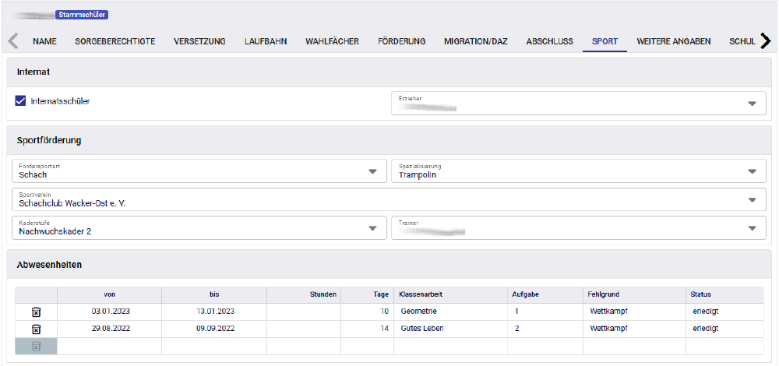Click the empty 'von' cell in new row

[109, 346]
